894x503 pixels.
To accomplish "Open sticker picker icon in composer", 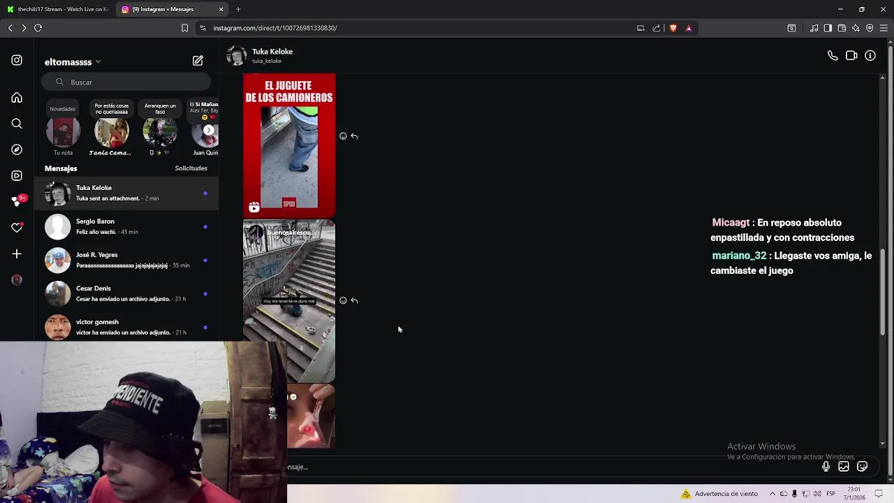I will coord(863,467).
